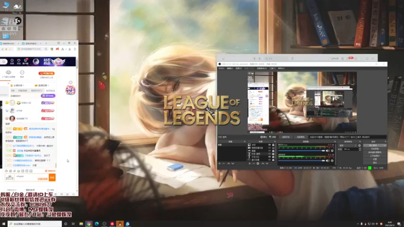Pop out the OBS controls dock icon
This screenshot has width=404, height=227.
click(x=386, y=142)
